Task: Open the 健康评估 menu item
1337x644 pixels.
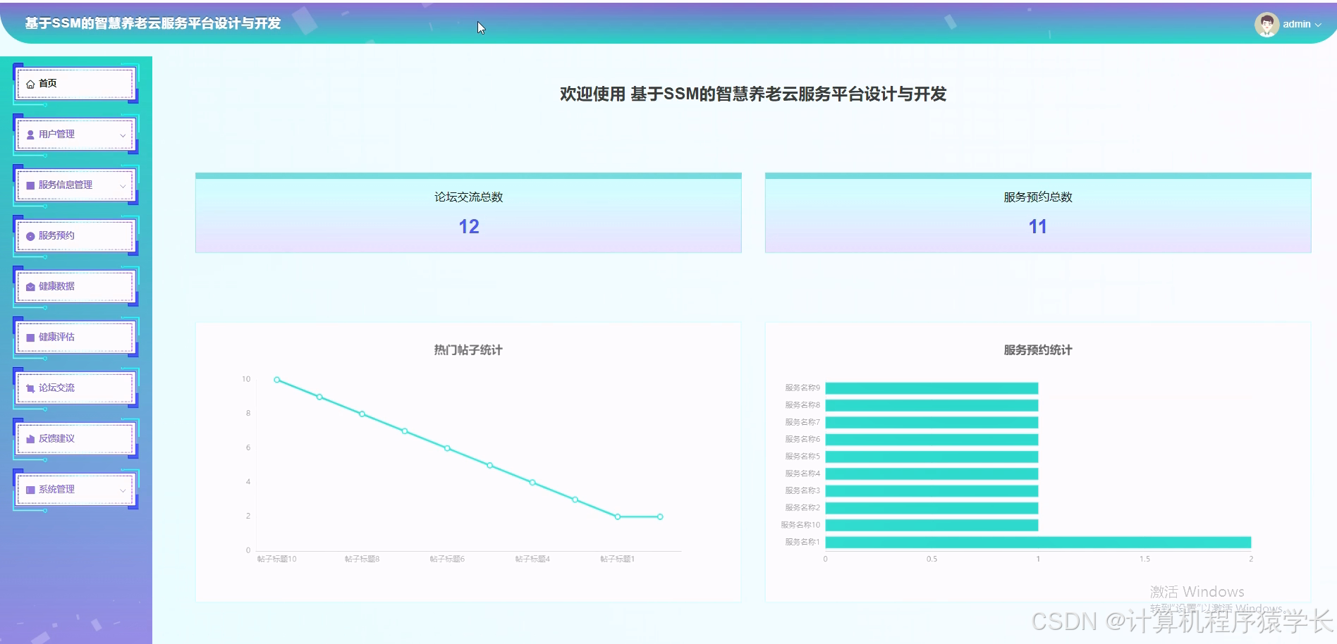Action: pyautogui.click(x=75, y=338)
